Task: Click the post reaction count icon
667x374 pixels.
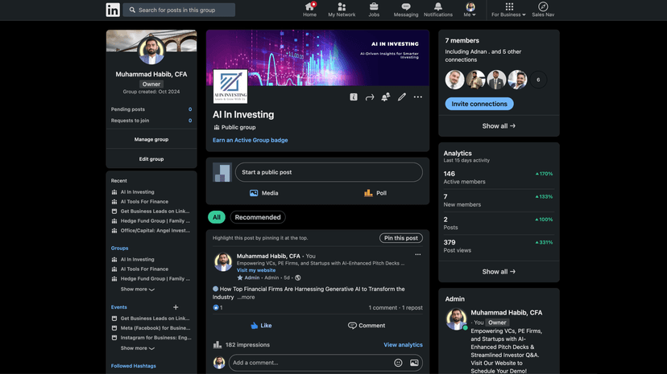Action: click(216, 308)
